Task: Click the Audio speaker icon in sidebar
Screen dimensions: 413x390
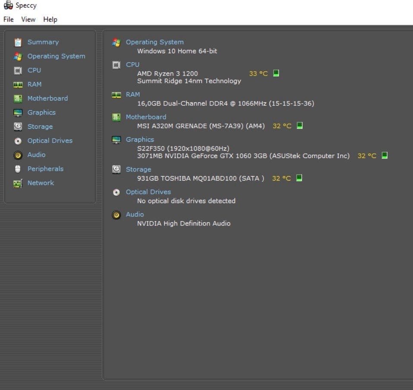Action: click(x=18, y=155)
